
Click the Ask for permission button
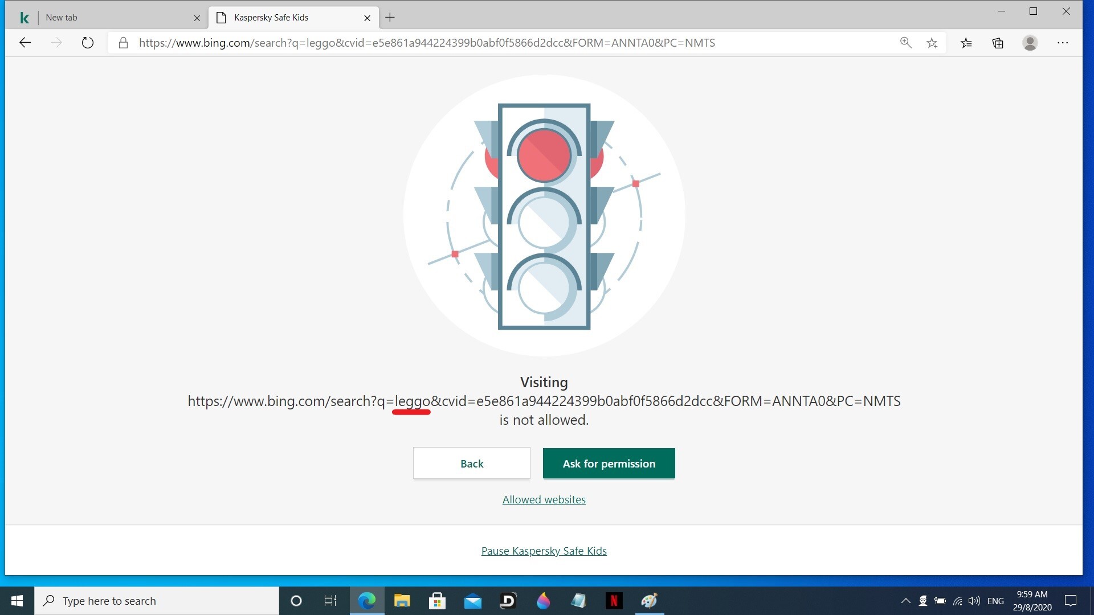pyautogui.click(x=609, y=464)
